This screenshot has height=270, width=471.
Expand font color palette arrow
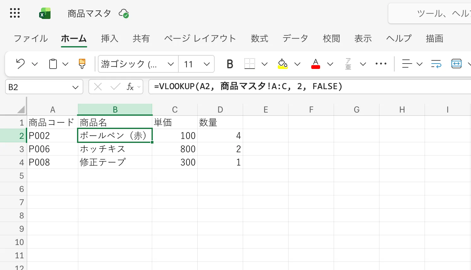point(330,64)
